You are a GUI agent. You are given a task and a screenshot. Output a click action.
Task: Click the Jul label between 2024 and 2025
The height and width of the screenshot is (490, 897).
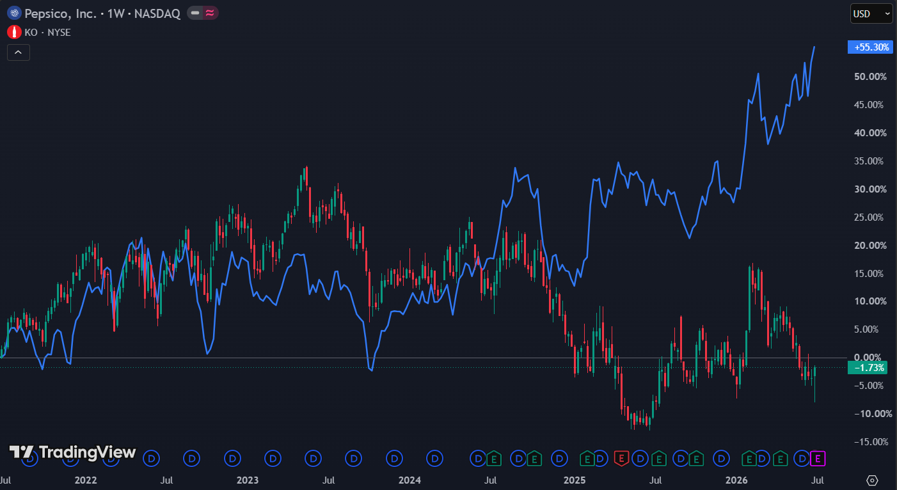(x=491, y=479)
